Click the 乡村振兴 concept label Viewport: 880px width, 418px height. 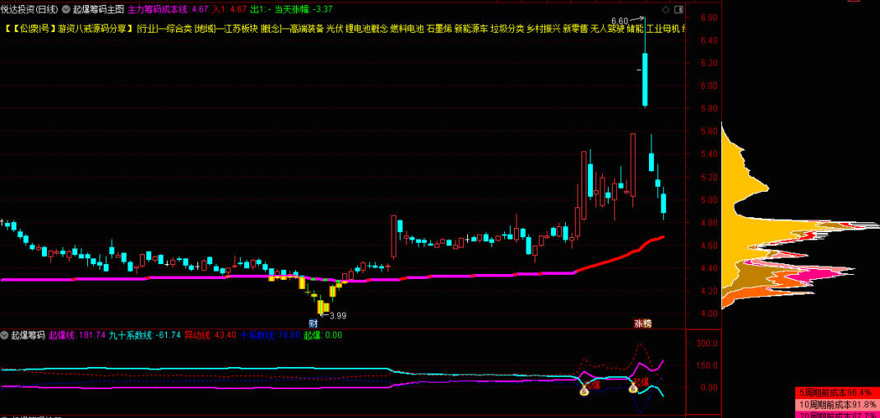(544, 29)
